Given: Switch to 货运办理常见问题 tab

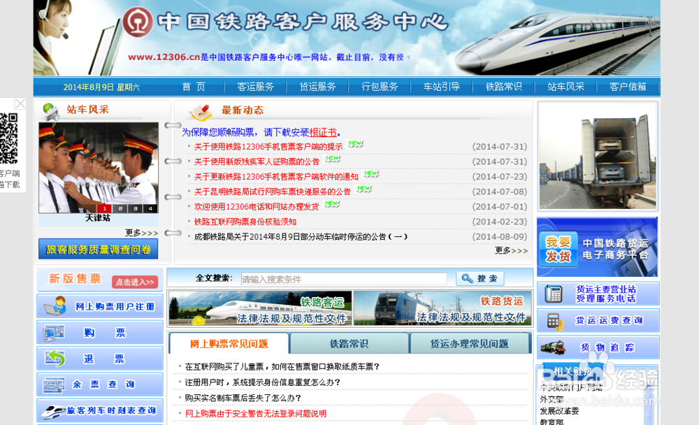Looking at the screenshot, I should point(470,343).
